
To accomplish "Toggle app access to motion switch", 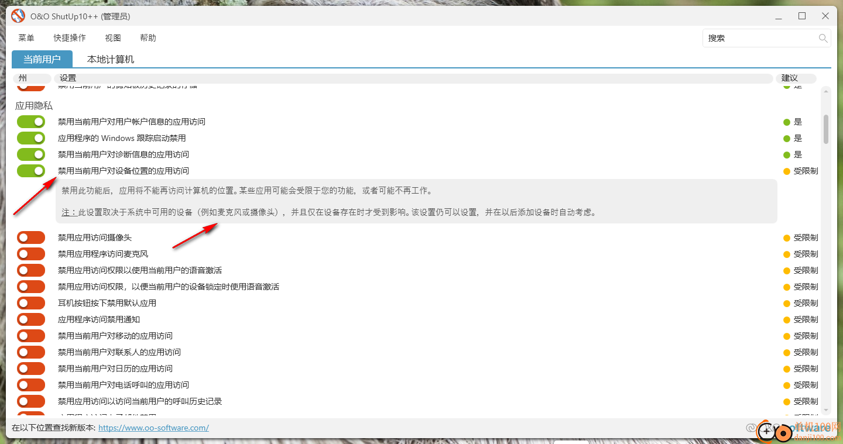I will coord(31,336).
